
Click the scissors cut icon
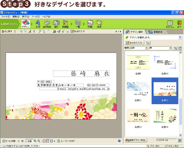point(21,31)
